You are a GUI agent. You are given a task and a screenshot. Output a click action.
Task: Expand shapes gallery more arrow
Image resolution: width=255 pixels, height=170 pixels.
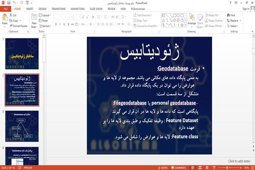[x=185, y=25]
